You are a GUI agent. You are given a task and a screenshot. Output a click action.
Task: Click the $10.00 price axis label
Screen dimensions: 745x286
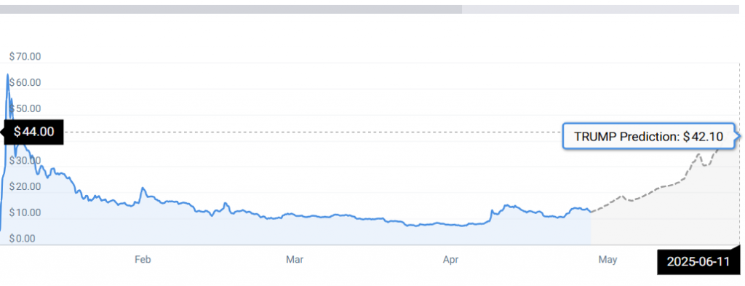(x=25, y=212)
